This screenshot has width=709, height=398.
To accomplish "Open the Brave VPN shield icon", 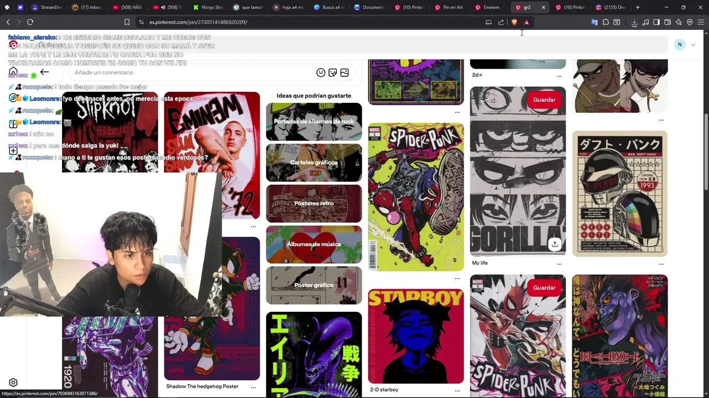I will coord(690,22).
